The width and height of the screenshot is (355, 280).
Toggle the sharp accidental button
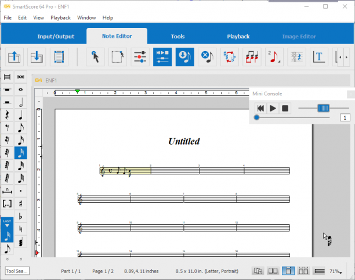tap(21, 203)
